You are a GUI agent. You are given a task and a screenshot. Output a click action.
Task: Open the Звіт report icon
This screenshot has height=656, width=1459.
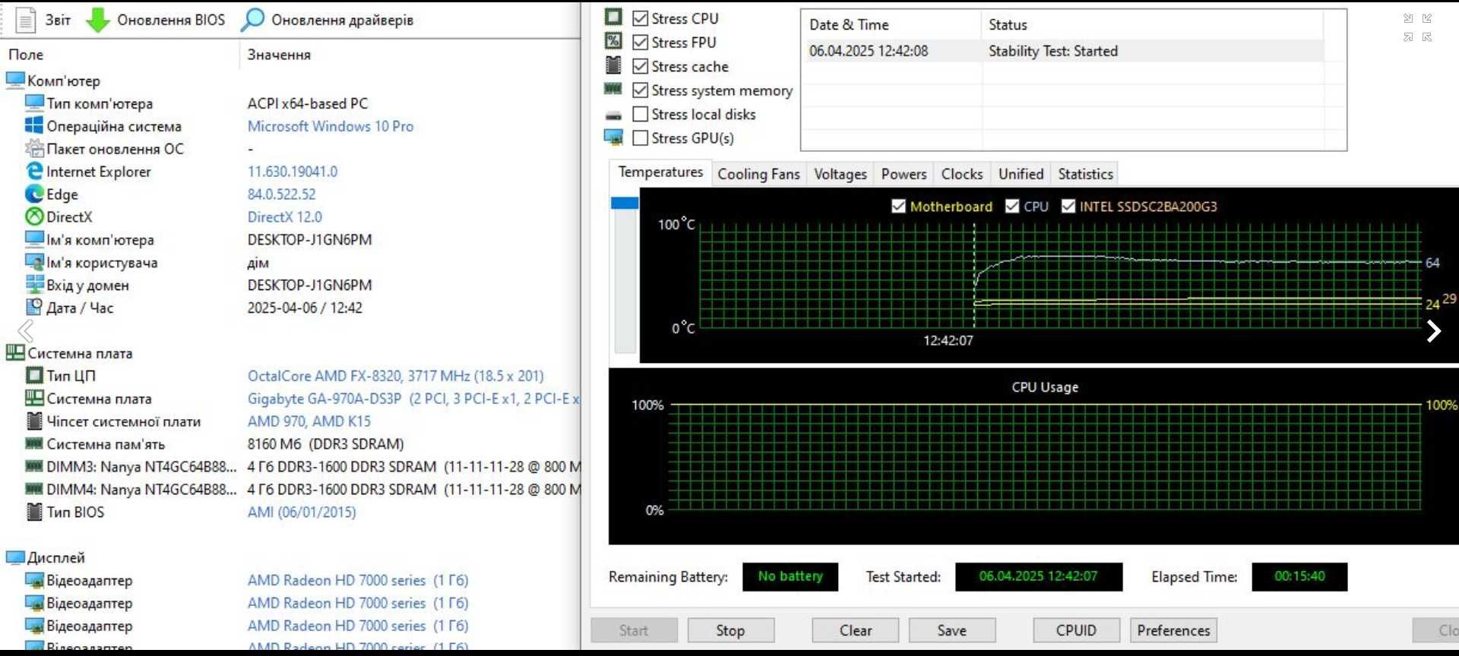(26, 20)
